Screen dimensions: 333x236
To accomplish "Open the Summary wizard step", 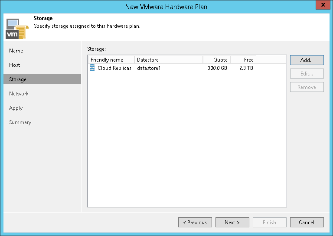I will (20, 122).
